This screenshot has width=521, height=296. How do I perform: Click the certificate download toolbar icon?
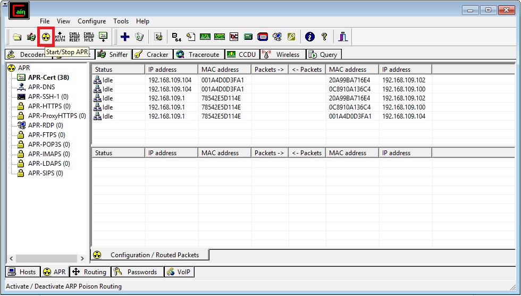point(103,37)
